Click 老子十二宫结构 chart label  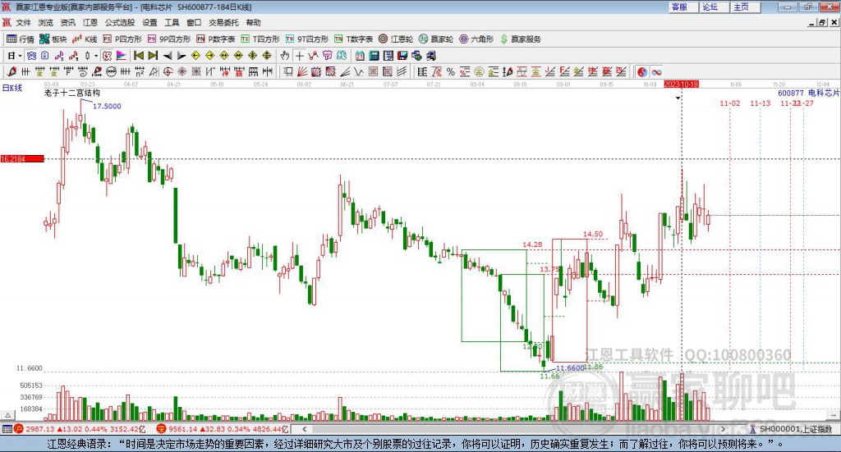tap(72, 93)
